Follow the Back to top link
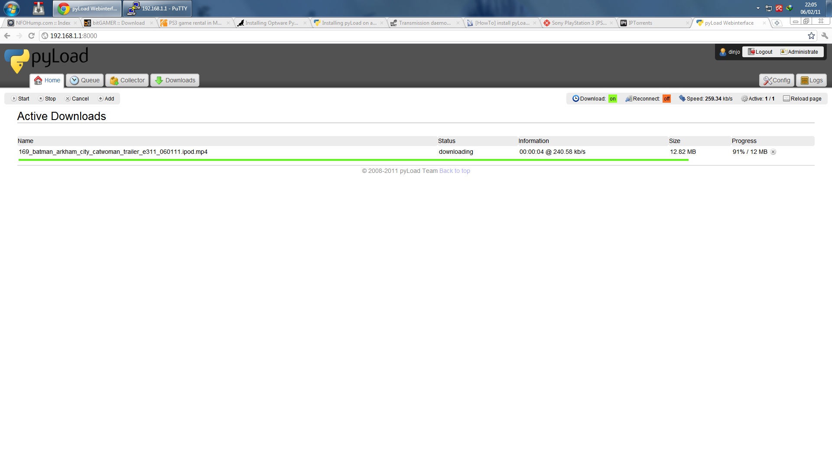The image size is (832, 468). [455, 171]
